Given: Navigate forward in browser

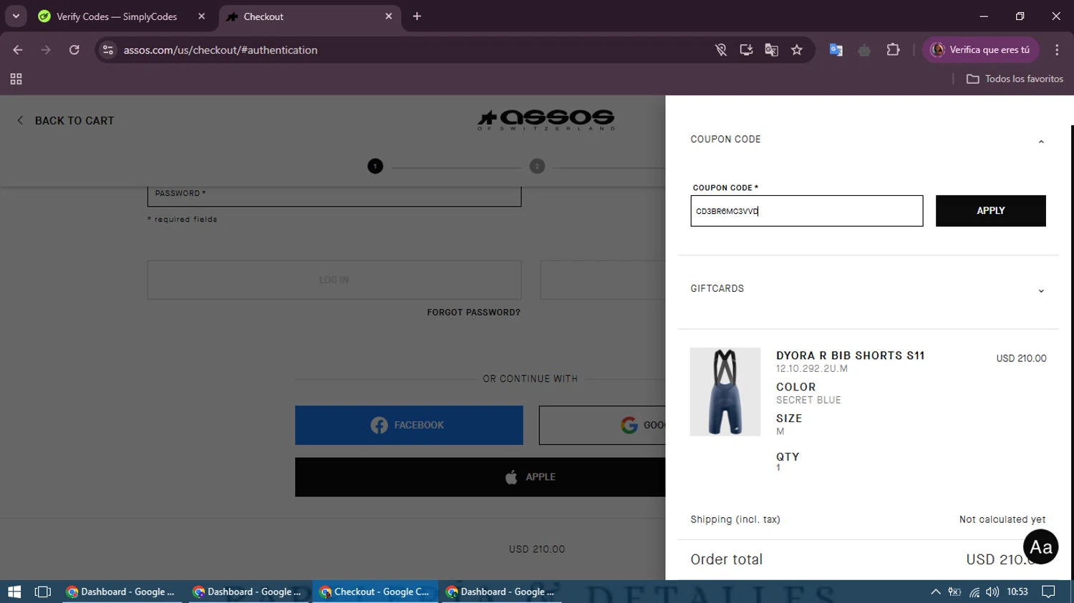Looking at the screenshot, I should tap(46, 50).
